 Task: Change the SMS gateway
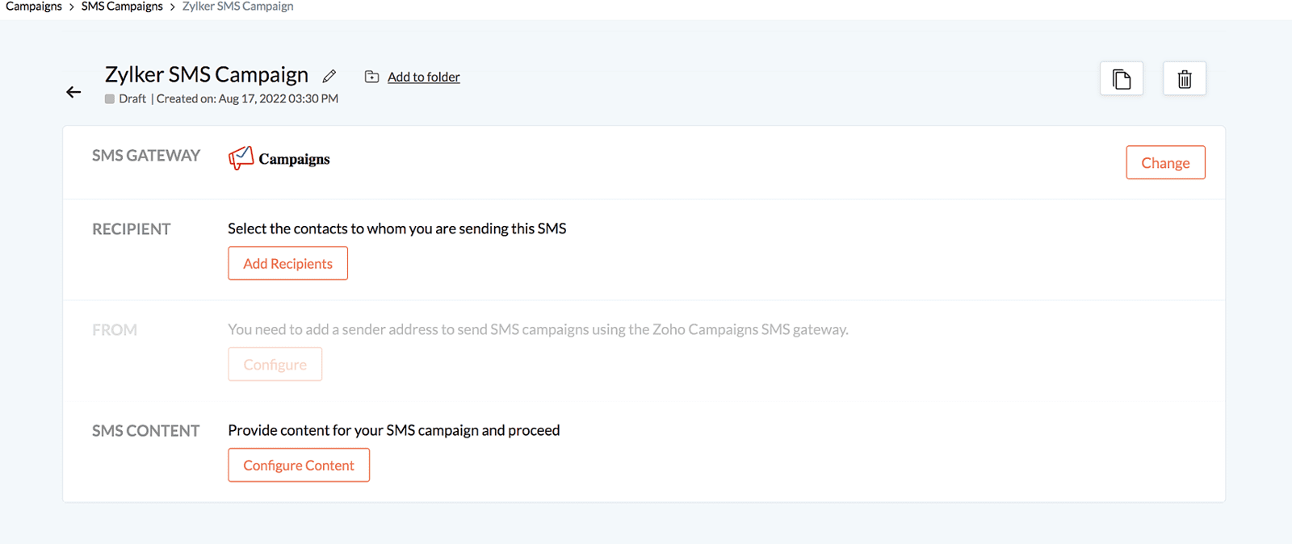[x=1165, y=162]
